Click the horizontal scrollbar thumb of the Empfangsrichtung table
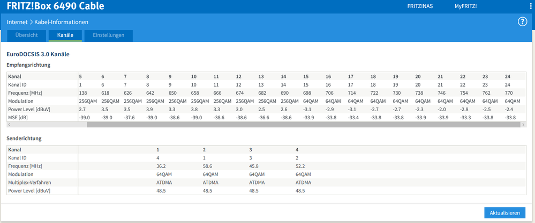Screen dimensions: 535x223 coord(304,125)
